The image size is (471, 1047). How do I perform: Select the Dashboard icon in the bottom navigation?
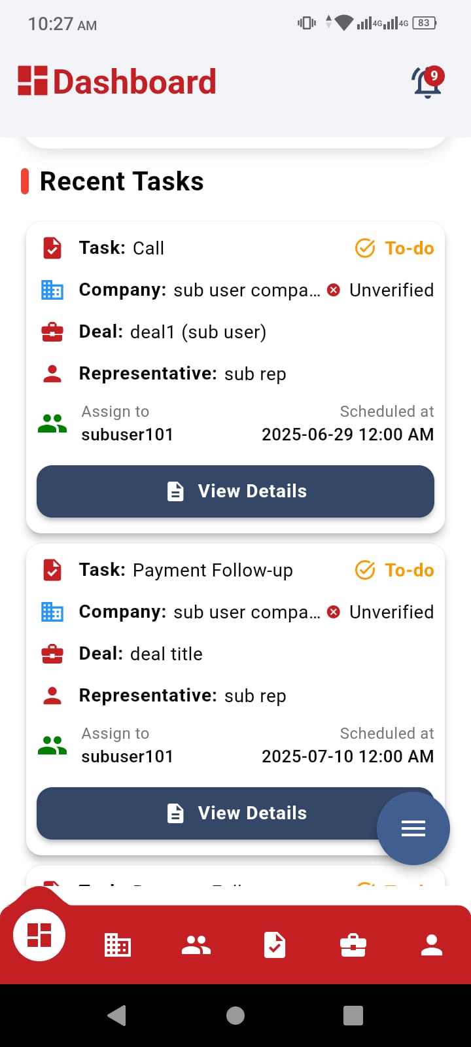click(39, 934)
